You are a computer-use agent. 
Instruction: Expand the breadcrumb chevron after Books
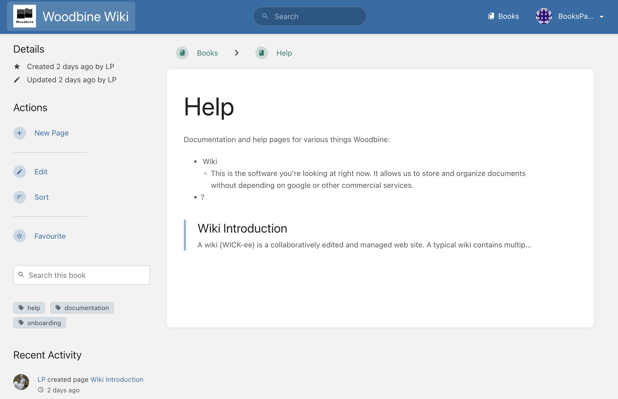[x=237, y=53]
